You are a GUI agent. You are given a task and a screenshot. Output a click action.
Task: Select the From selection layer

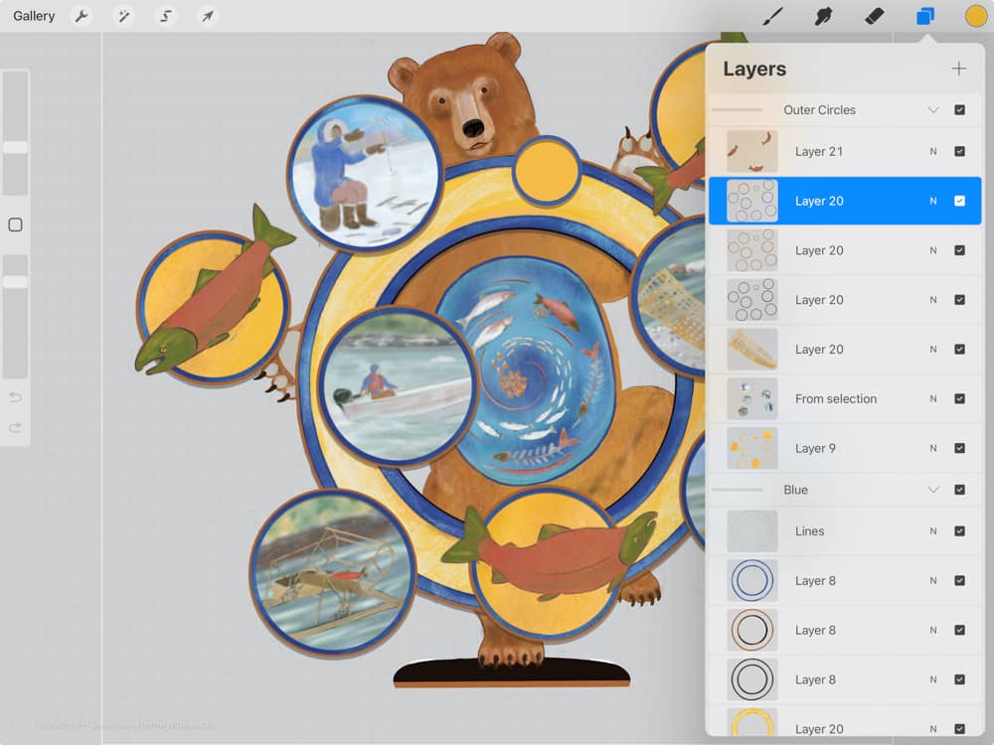(x=836, y=398)
